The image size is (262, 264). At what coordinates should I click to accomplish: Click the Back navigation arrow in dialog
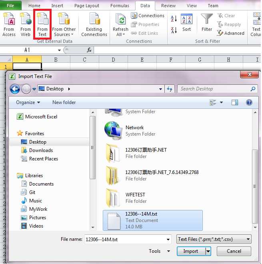click(15, 89)
